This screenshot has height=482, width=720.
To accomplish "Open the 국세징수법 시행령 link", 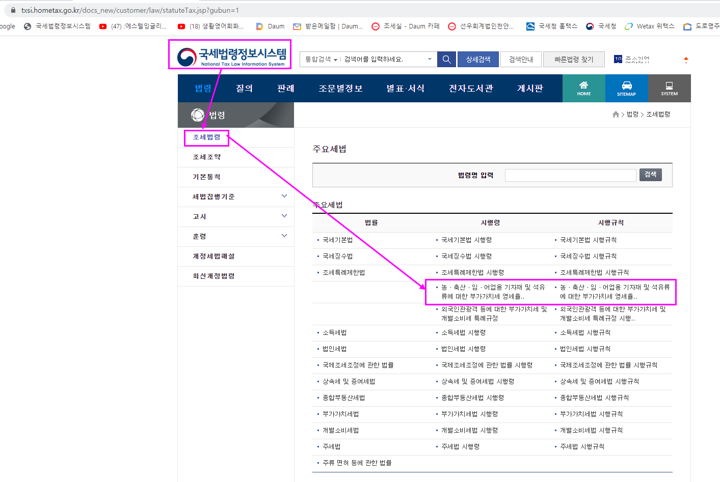I will click(x=466, y=257).
